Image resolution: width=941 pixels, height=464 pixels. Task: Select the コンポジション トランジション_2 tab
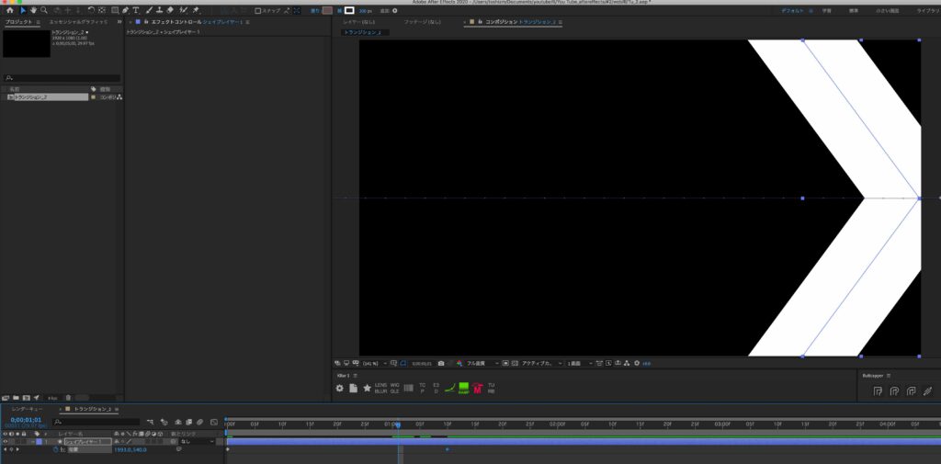520,22
